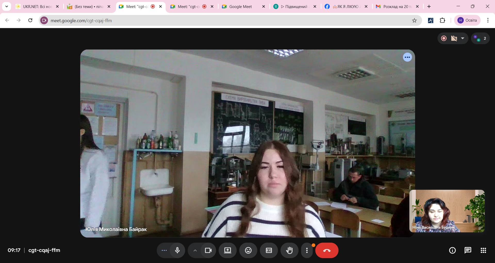Image resolution: width=495 pixels, height=263 pixels.
Task: Toggle closed captions button
Action: pos(269,250)
